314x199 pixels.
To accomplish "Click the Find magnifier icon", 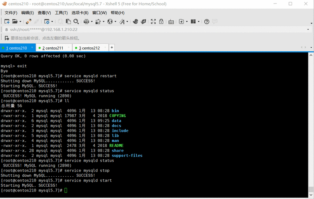I will point(76,21).
